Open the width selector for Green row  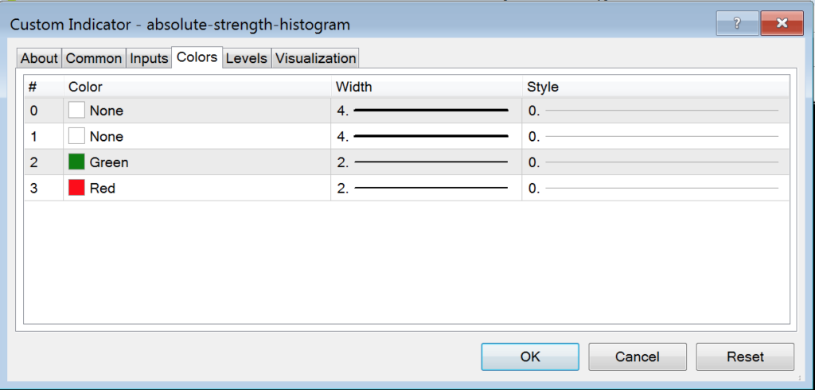(x=426, y=162)
